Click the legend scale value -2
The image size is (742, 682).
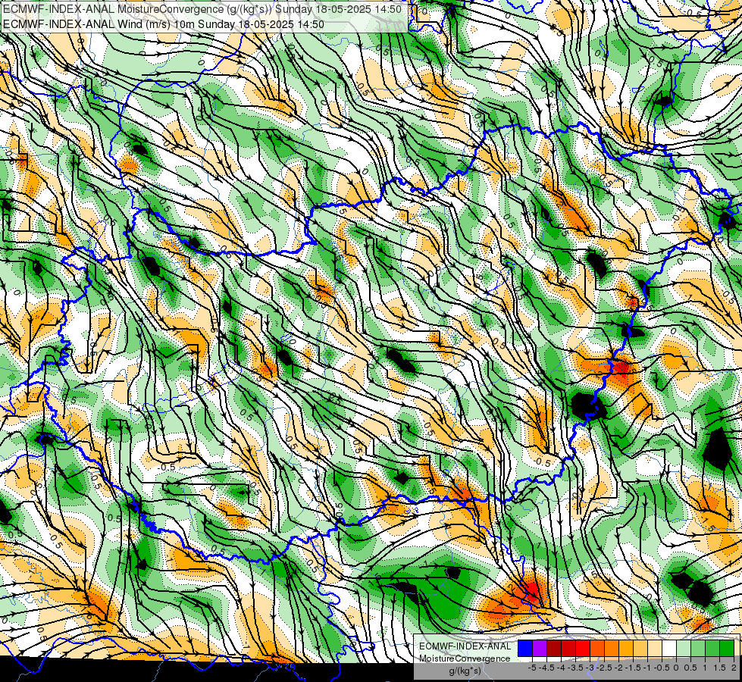(618, 668)
